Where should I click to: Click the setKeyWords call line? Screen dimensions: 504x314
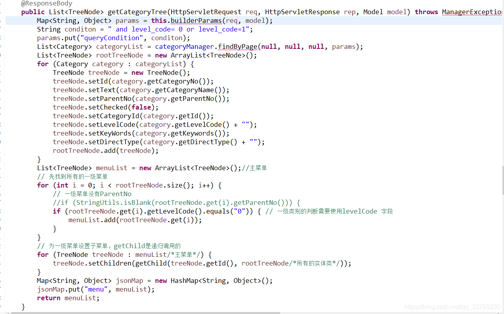[x=141, y=133]
